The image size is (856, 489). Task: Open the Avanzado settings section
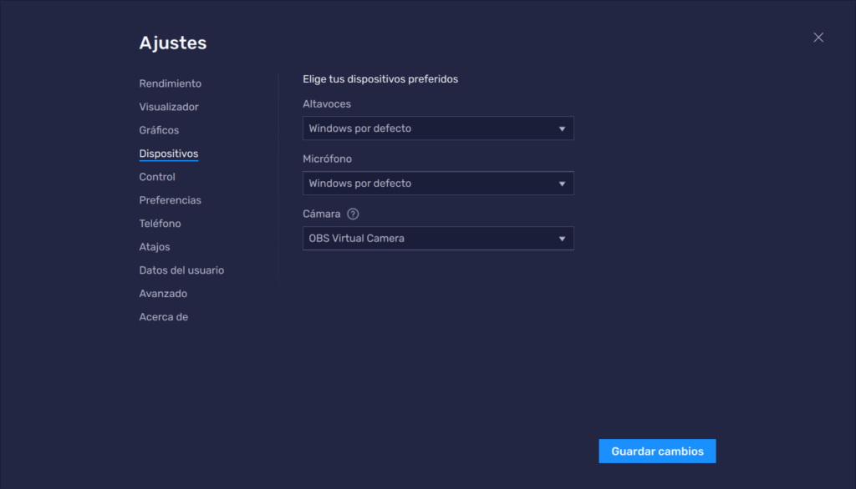[x=162, y=294]
